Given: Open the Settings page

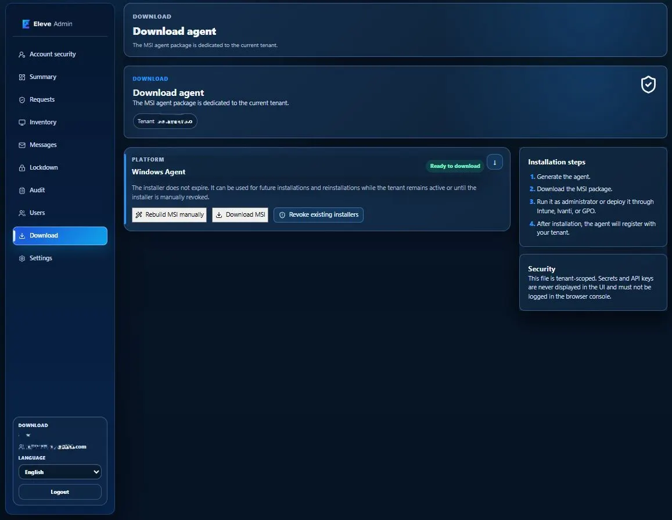Looking at the screenshot, I should (x=60, y=259).
